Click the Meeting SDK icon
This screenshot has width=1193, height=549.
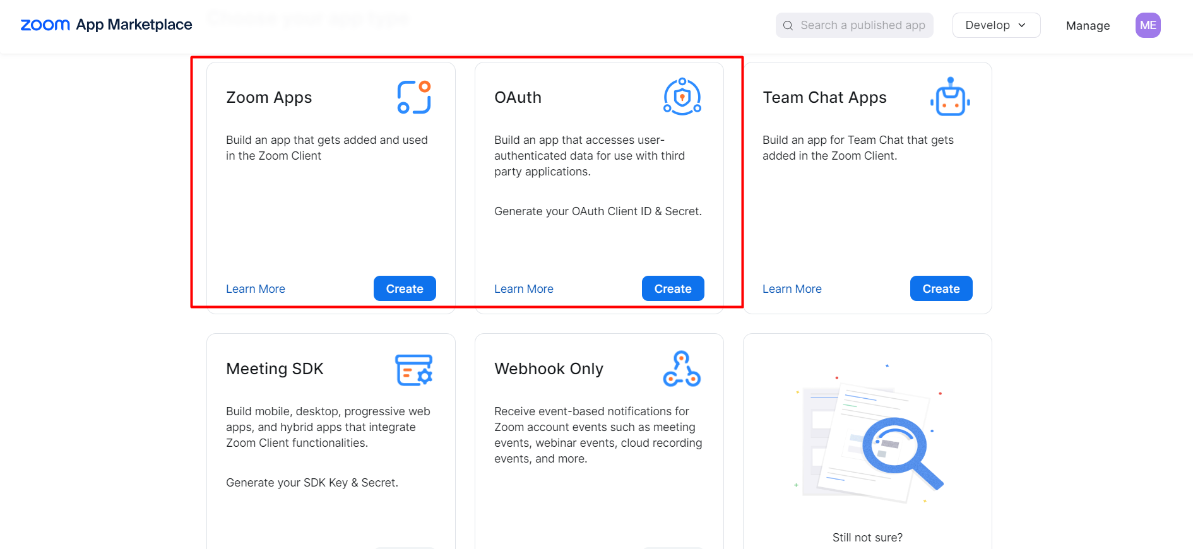[x=414, y=370]
